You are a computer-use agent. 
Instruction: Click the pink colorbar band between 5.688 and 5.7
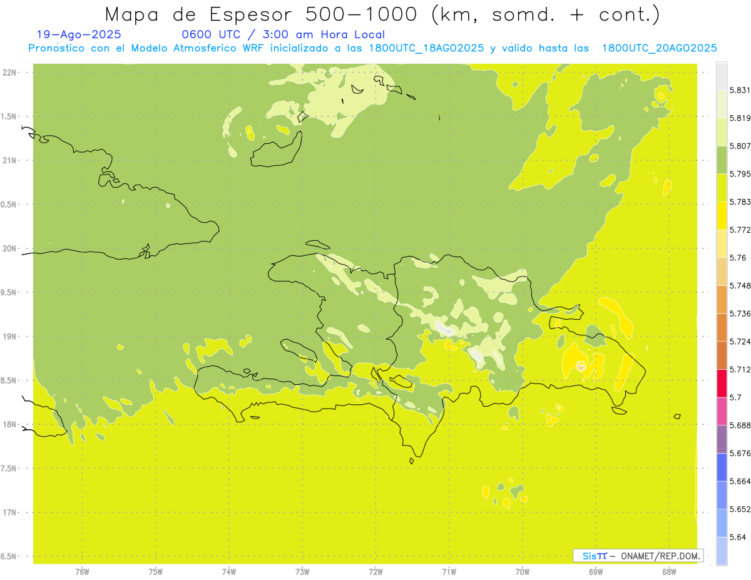(x=722, y=411)
